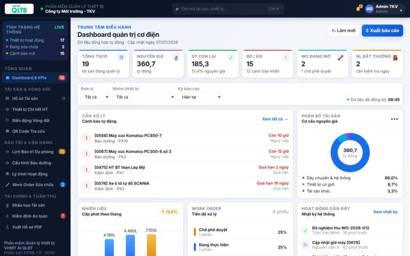This screenshot has height=256, width=410.
Task: Click Thiết bị hoạt động status row
Action: coord(35,40)
